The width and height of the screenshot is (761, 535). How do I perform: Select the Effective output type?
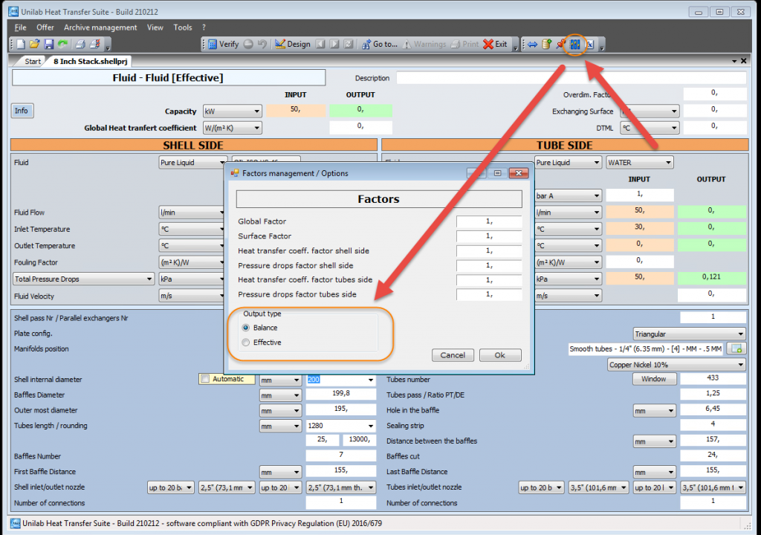pos(246,343)
